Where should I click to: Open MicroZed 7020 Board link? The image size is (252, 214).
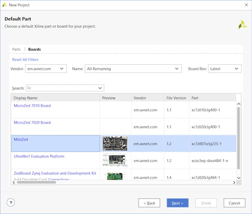click(x=32, y=123)
